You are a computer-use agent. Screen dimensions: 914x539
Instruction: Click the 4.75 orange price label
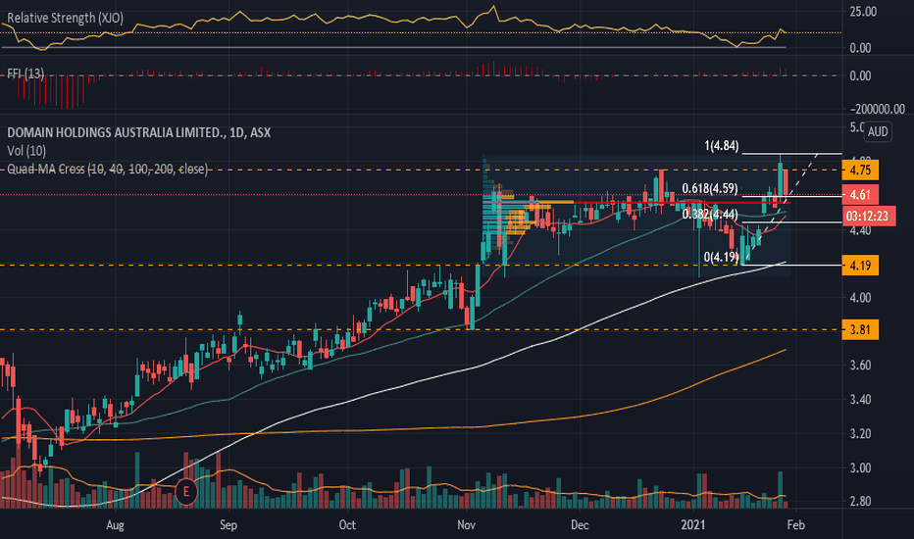coord(860,171)
